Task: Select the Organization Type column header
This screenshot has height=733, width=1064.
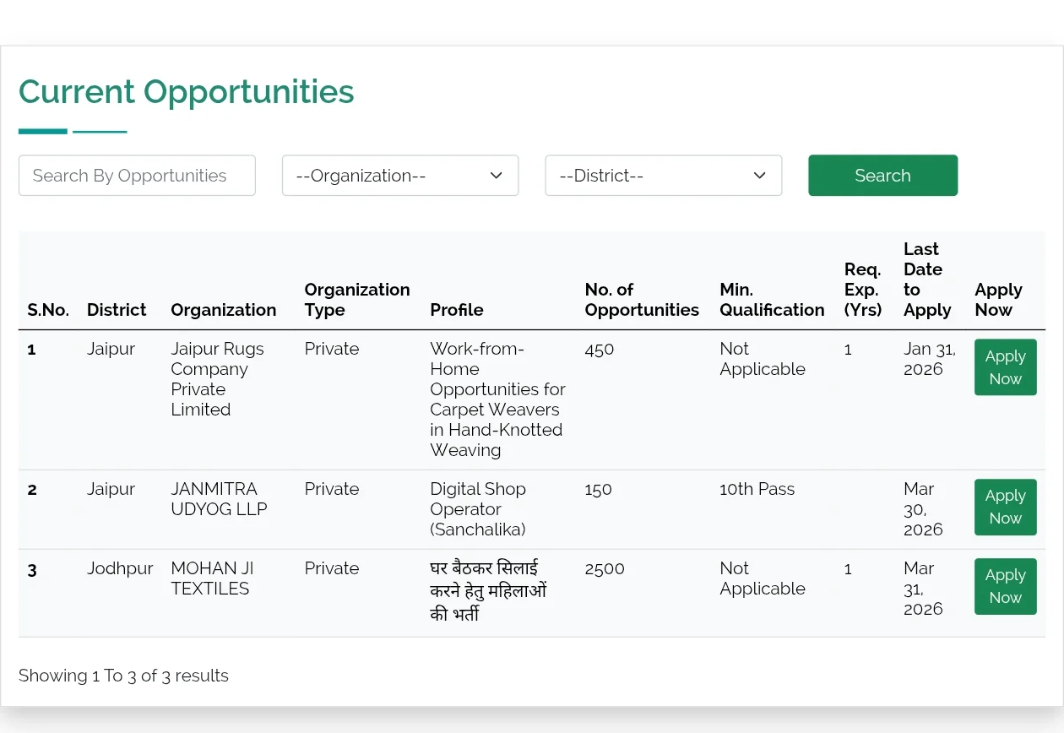Action: tap(356, 300)
